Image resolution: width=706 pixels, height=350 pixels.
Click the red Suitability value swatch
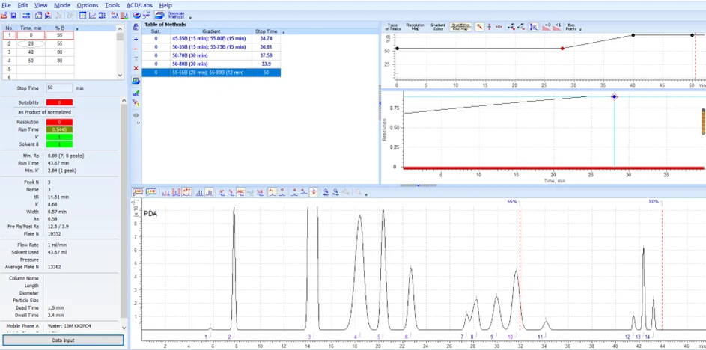[59, 102]
